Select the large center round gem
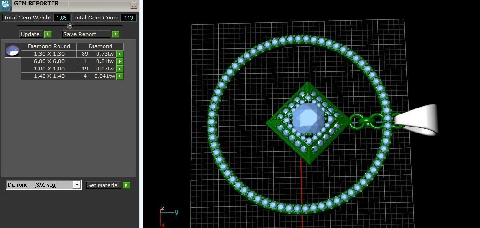The image size is (480, 228). click(x=308, y=119)
